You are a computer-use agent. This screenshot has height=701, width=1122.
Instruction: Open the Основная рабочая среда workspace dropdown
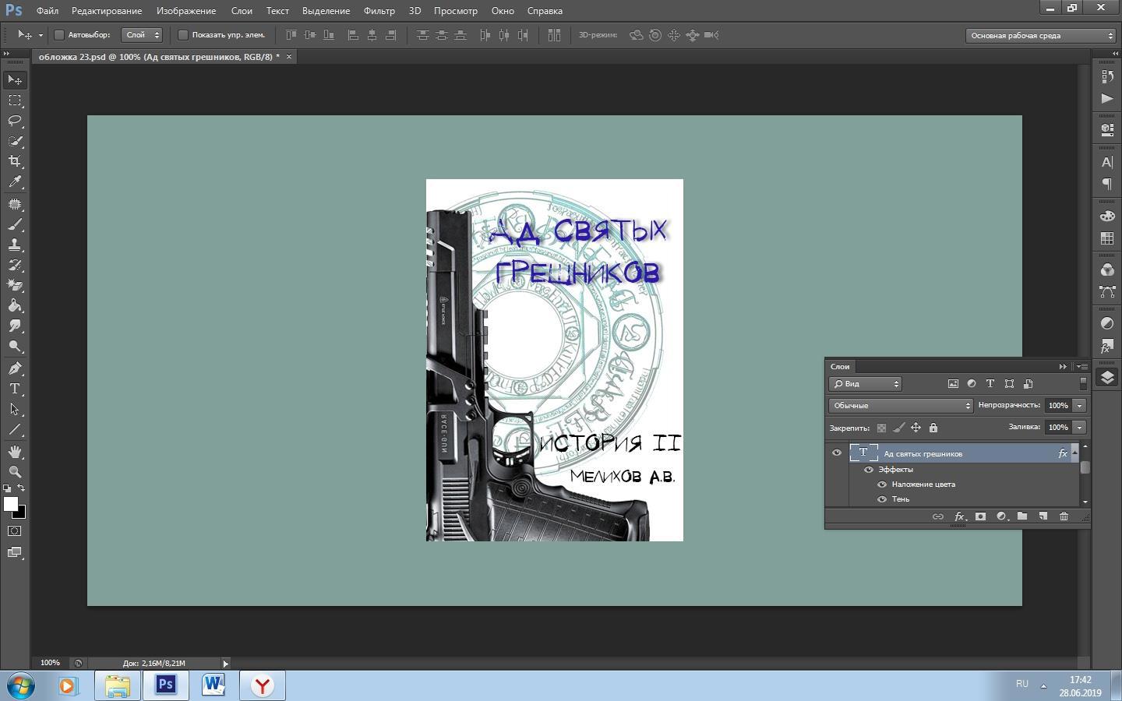click(1041, 35)
